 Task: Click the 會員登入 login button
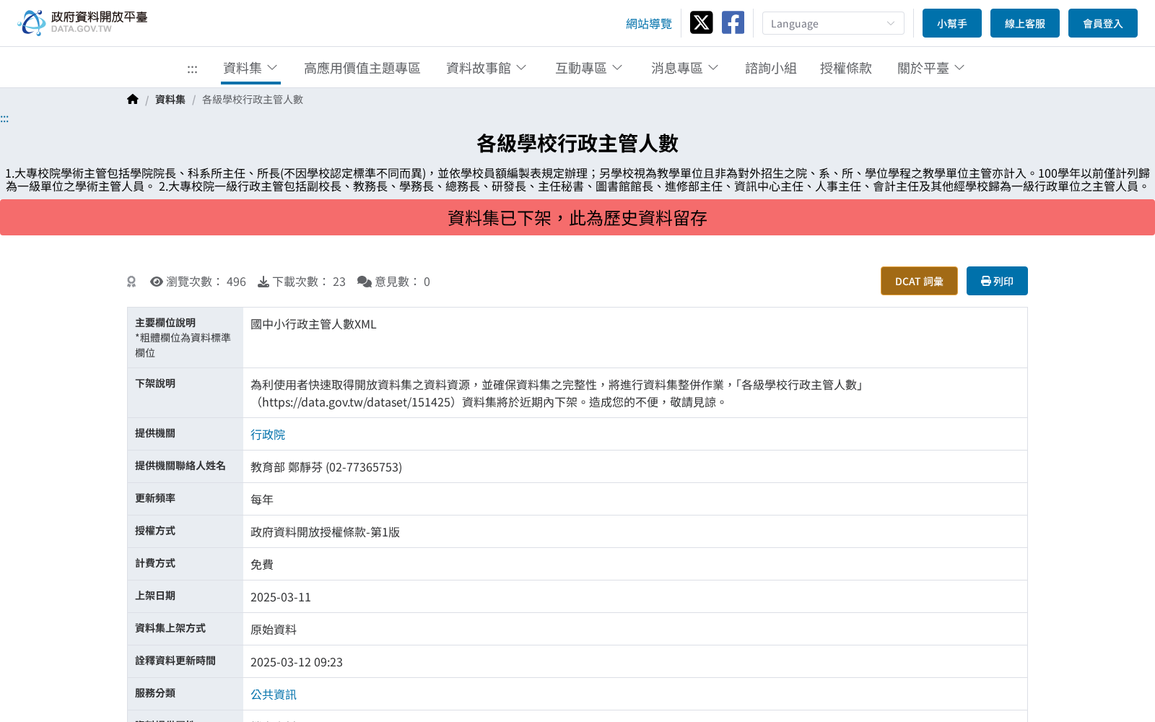click(1103, 23)
